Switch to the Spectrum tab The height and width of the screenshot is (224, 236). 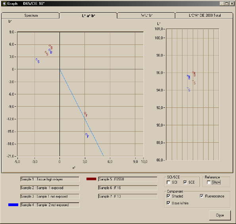[31, 15]
